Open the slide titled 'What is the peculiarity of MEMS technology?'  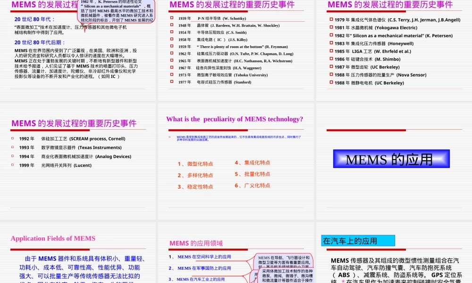pyautogui.click(x=236, y=161)
